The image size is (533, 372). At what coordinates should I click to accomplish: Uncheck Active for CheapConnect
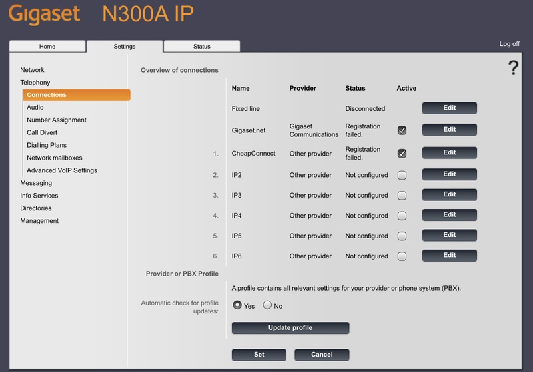click(402, 154)
